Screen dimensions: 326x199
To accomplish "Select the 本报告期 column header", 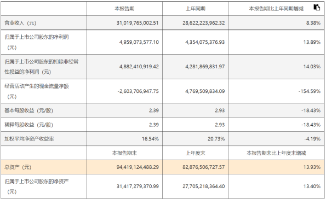I will point(124,9).
